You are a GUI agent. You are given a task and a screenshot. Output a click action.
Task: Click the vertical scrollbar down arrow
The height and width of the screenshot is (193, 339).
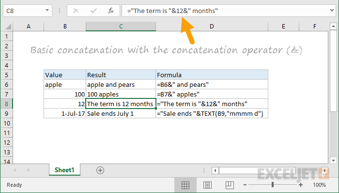(333, 161)
